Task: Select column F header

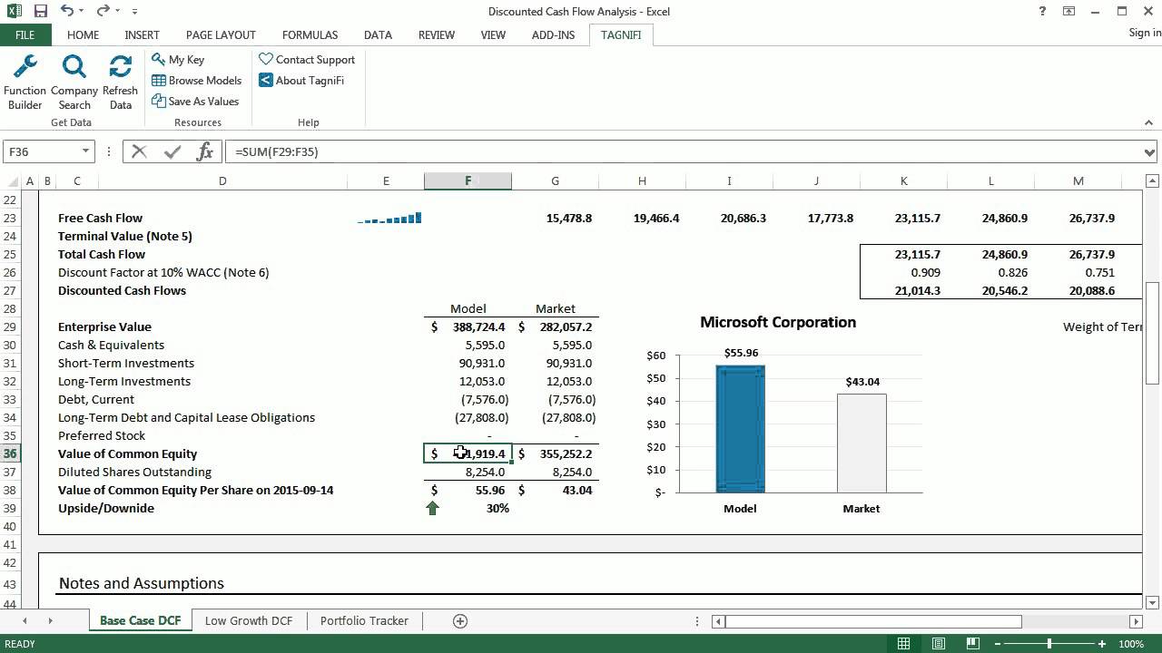Action: 468,181
